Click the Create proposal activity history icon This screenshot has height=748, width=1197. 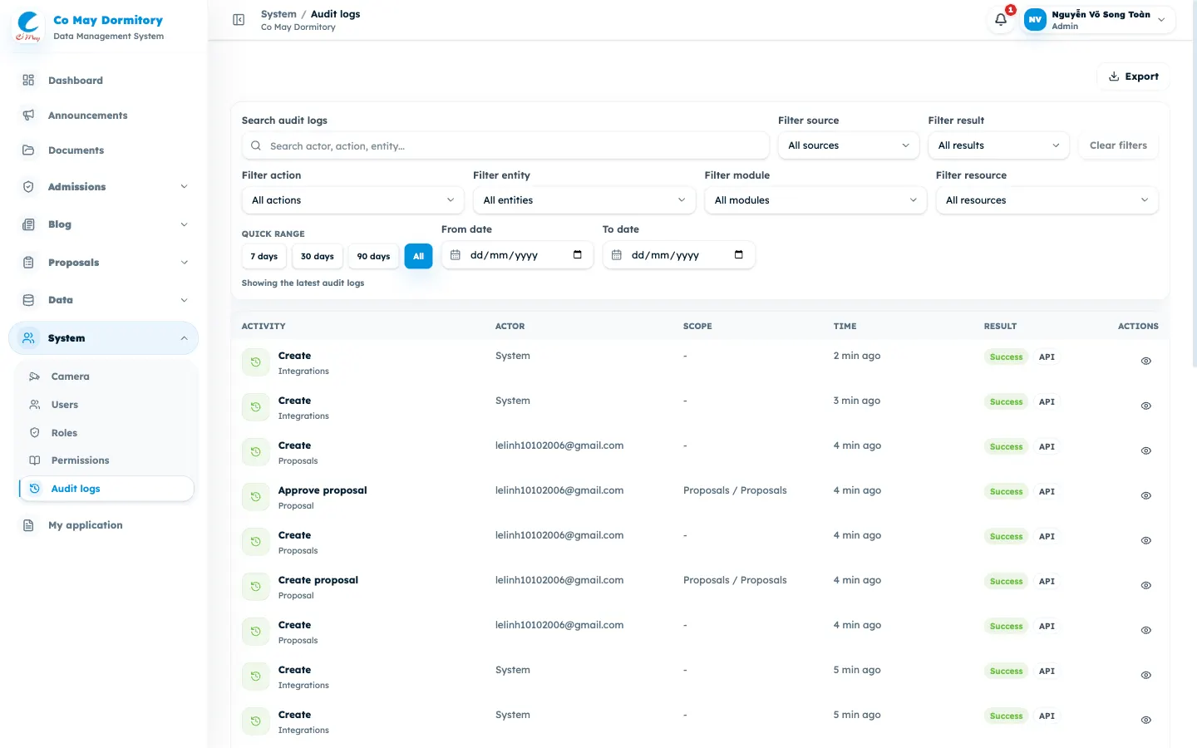point(256,587)
